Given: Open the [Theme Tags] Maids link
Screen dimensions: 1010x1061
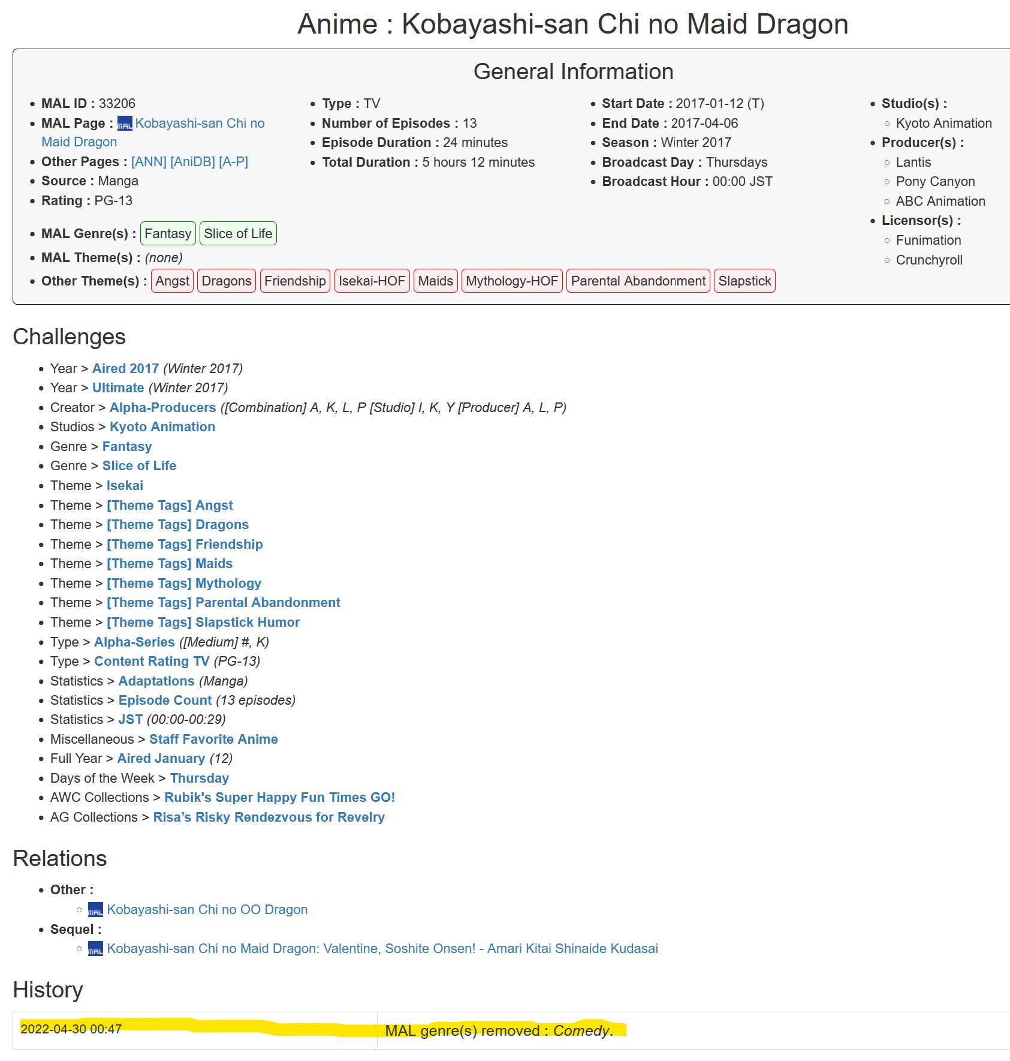Looking at the screenshot, I should 170,564.
